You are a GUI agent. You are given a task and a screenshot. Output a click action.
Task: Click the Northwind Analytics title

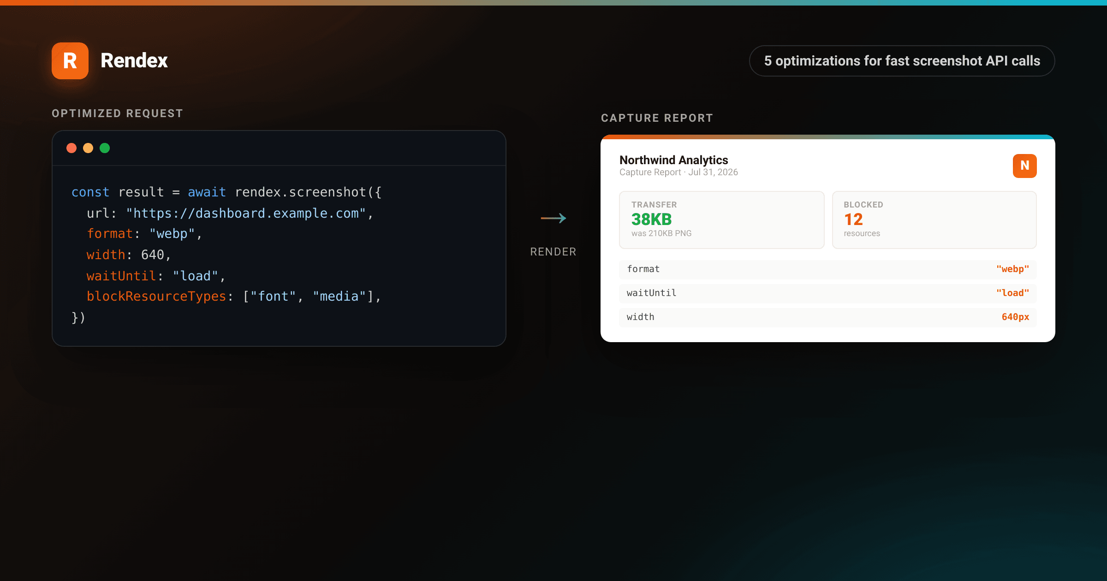click(673, 160)
